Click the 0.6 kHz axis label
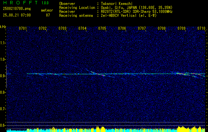Screen dimensions: 208x132 3,125
